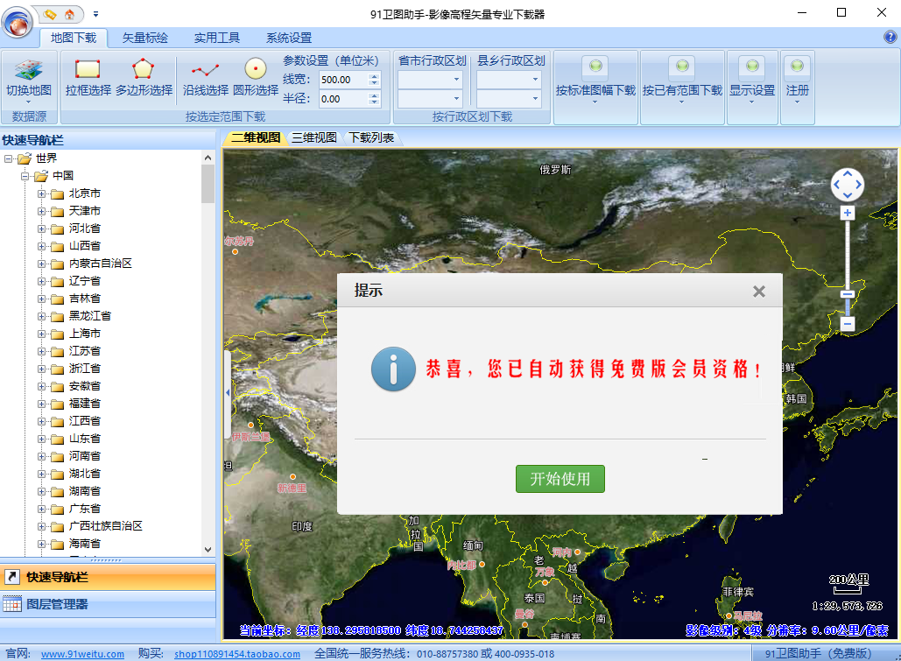Screen dimensions: 901x661
Task: Open the 县乡行政区划 first dropdown
Action: tap(509, 79)
